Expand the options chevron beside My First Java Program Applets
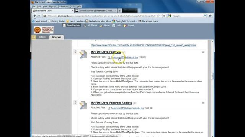245x137 pixels. (x=135, y=103)
